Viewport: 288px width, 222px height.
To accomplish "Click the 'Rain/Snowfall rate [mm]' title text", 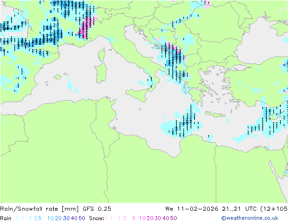I will (x=40, y=209).
